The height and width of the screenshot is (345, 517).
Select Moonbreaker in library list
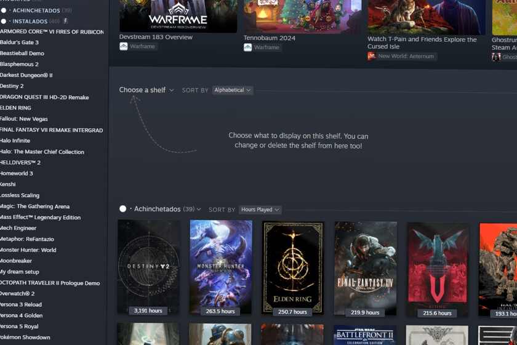pos(16,261)
